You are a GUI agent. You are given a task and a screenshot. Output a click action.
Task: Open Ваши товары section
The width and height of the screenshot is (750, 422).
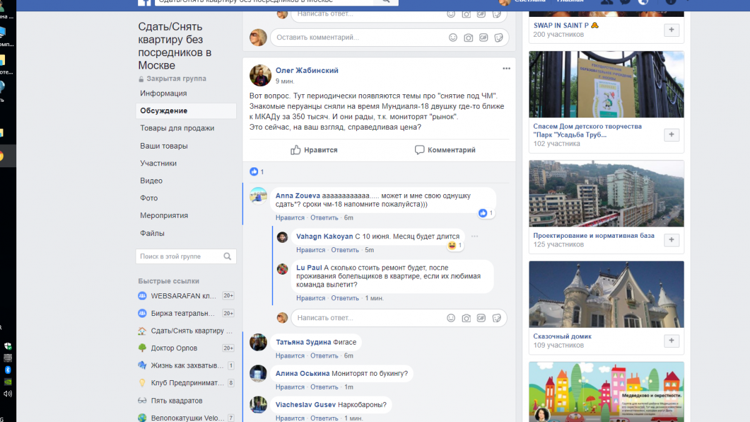[164, 146]
